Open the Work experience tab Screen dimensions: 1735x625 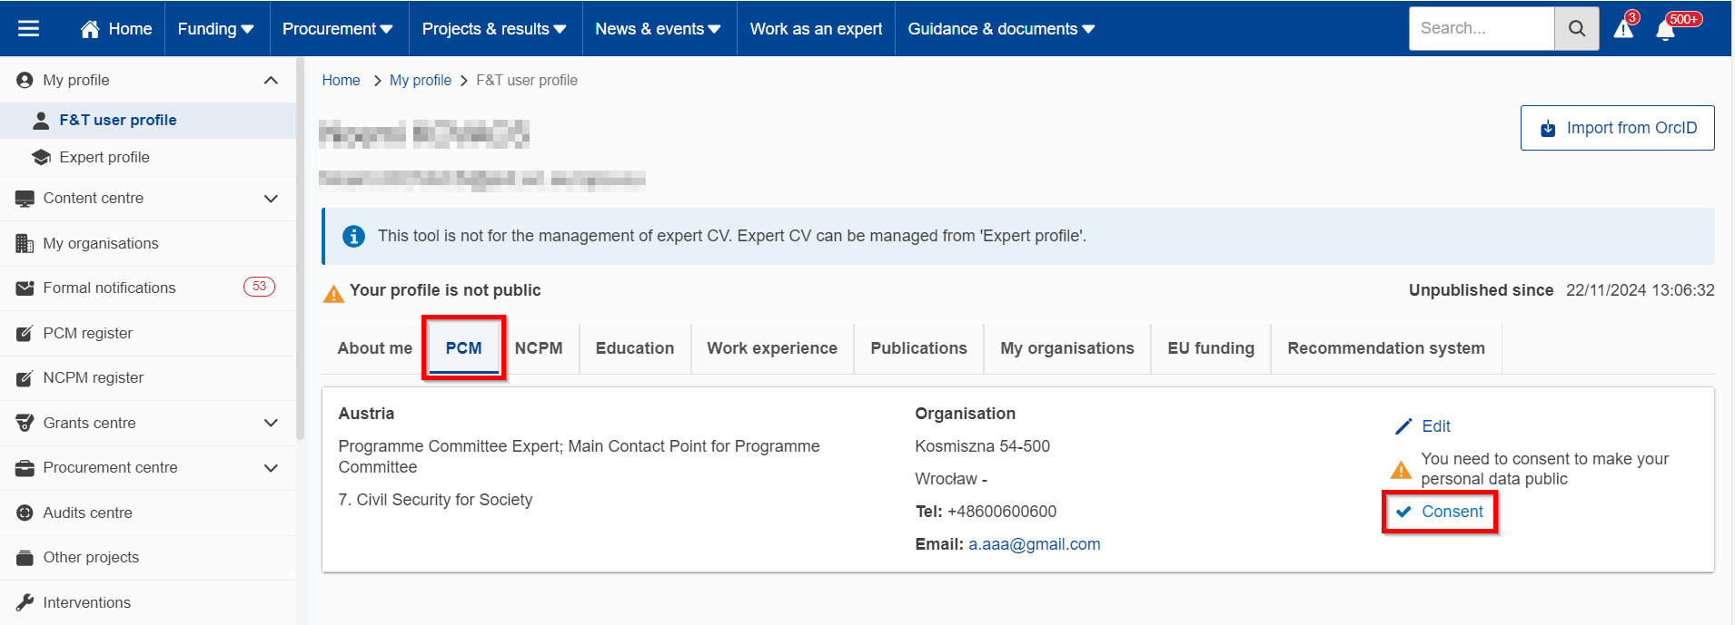click(x=772, y=348)
